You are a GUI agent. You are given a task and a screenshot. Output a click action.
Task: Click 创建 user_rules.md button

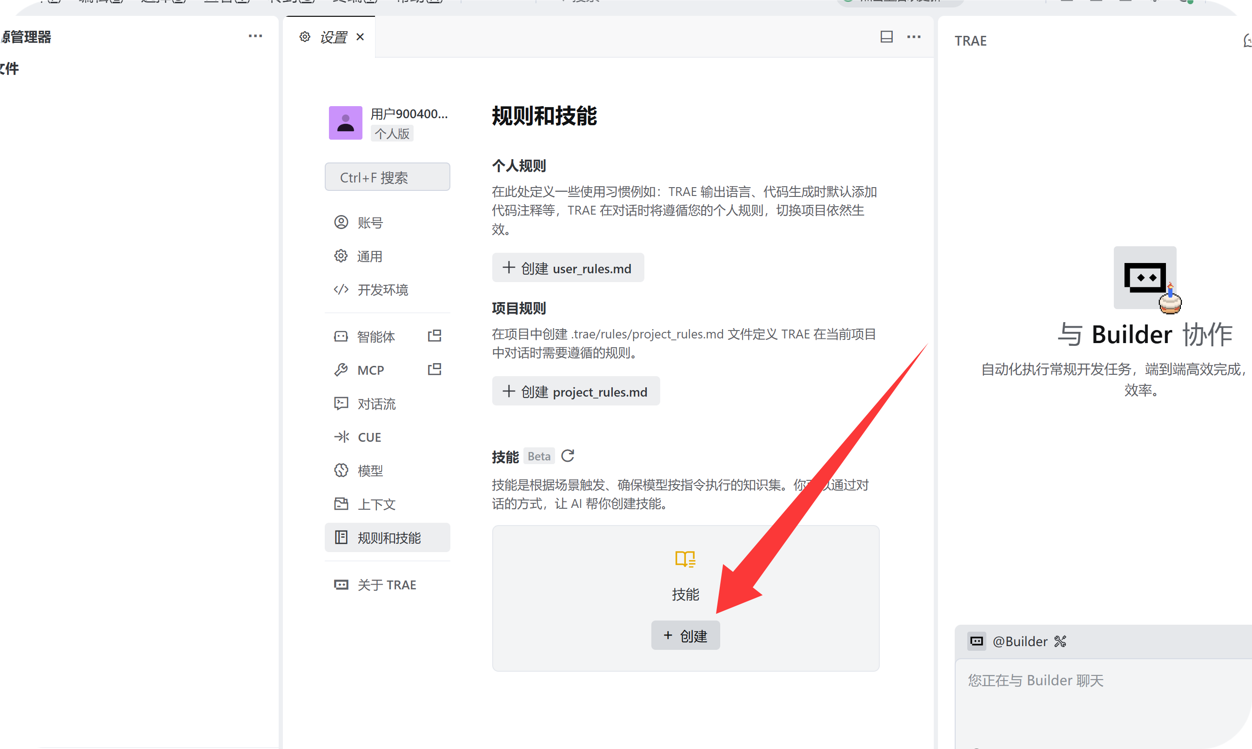pyautogui.click(x=568, y=268)
